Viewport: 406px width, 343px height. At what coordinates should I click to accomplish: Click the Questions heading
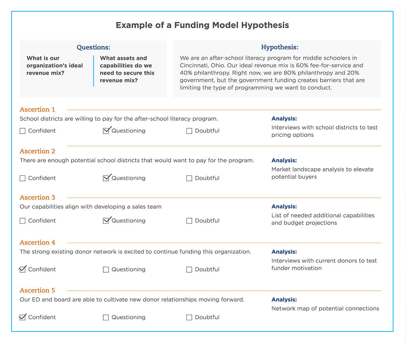pos(93,47)
